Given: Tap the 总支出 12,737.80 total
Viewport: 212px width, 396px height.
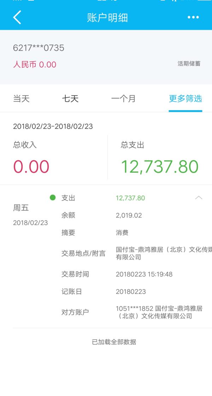Looking at the screenshot, I should coord(160,167).
